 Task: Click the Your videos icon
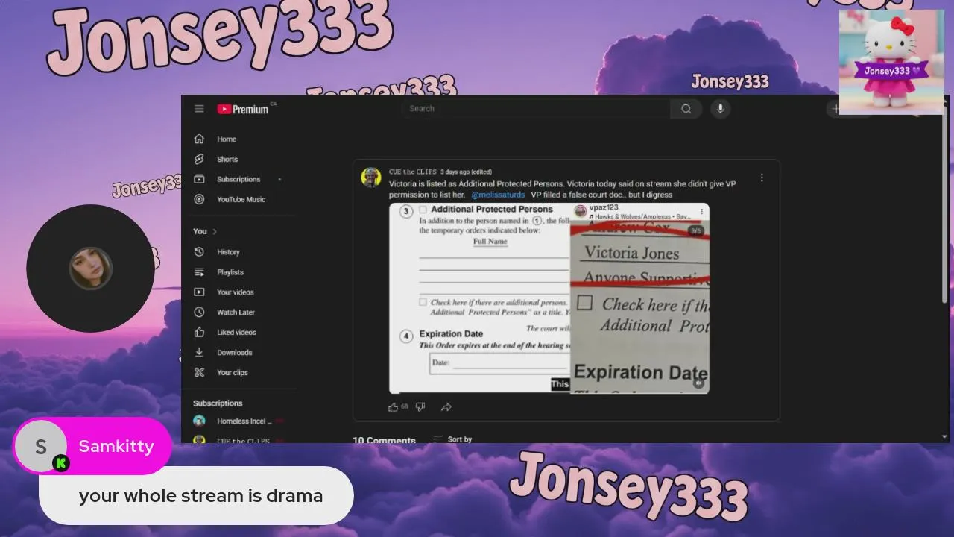coord(199,292)
